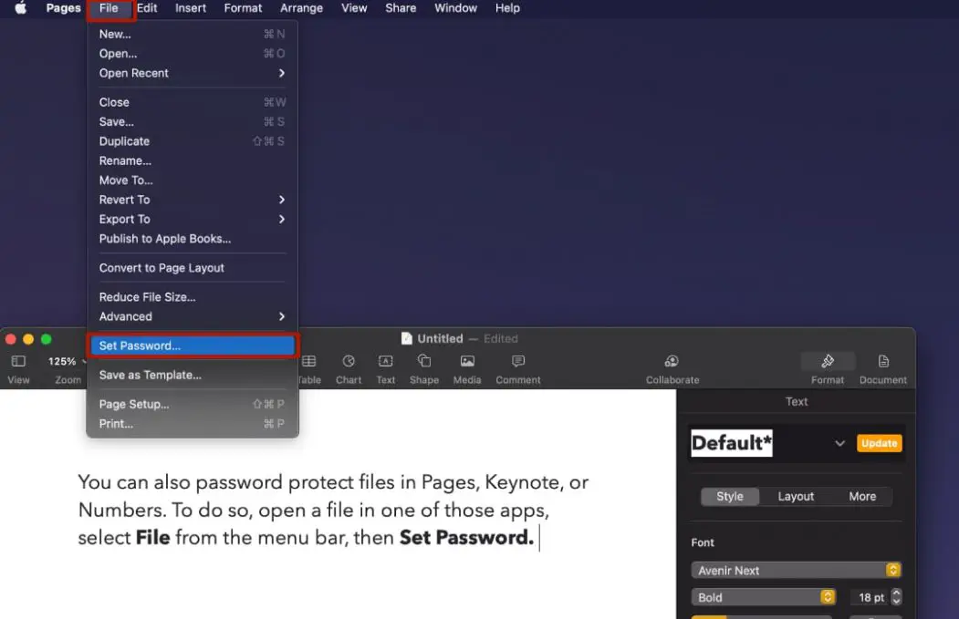The width and height of the screenshot is (959, 619).
Task: Expand the Export To submenu
Action: [x=193, y=219]
